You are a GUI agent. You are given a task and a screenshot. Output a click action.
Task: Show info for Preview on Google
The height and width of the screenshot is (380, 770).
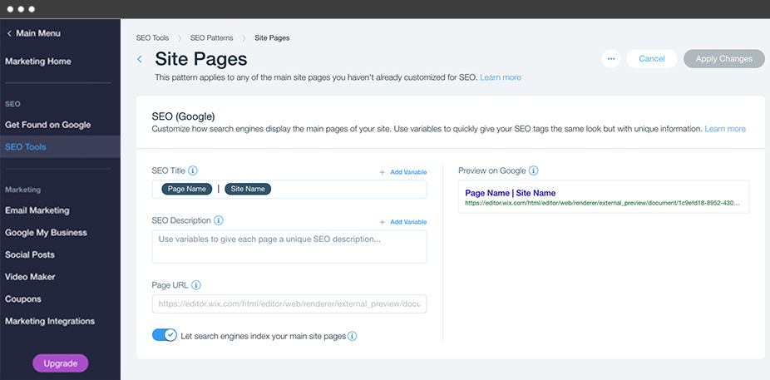click(533, 170)
